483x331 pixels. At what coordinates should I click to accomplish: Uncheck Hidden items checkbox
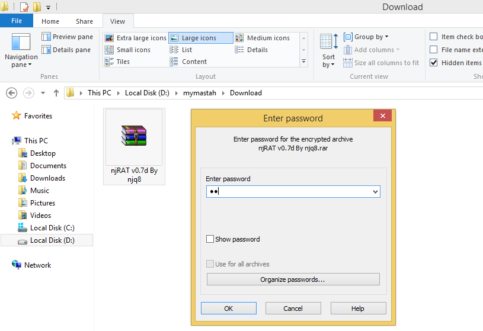point(433,63)
